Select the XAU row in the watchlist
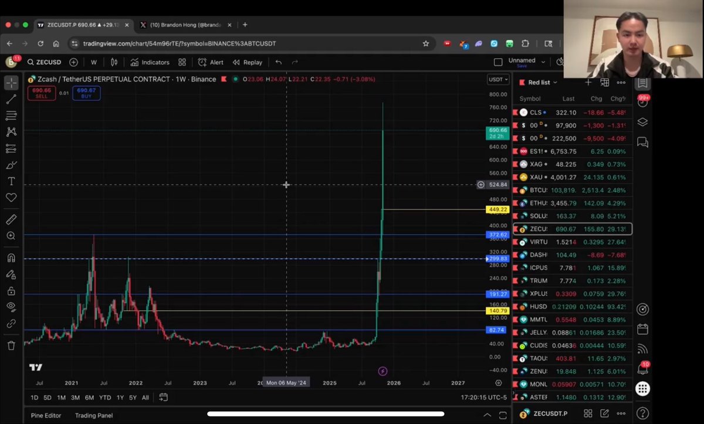Viewport: 704px width, 424px height. click(x=572, y=177)
